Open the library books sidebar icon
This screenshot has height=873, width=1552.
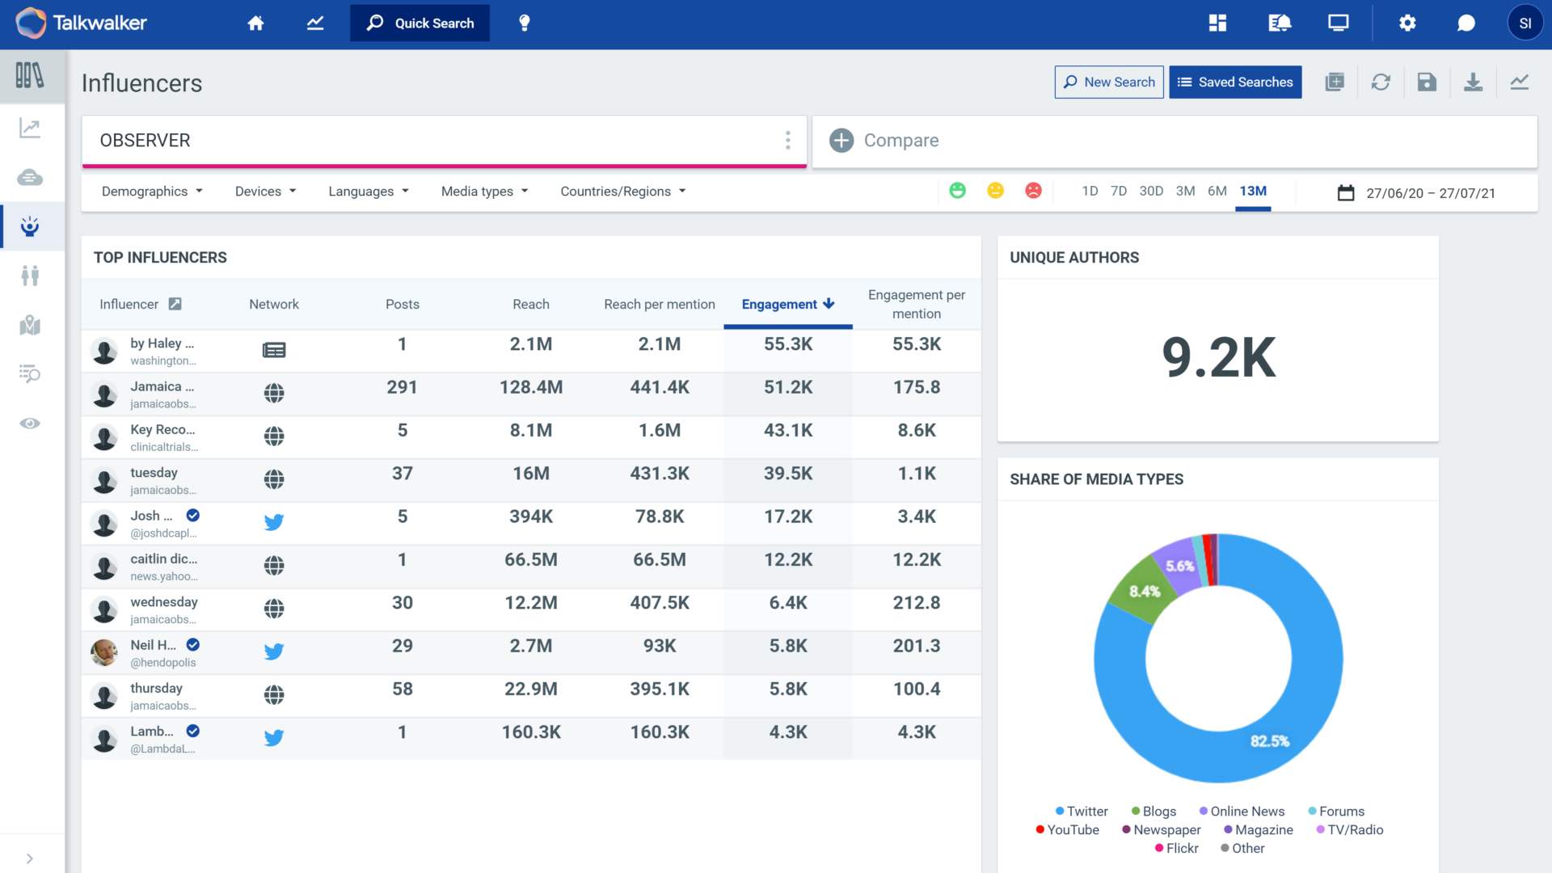[x=30, y=76]
